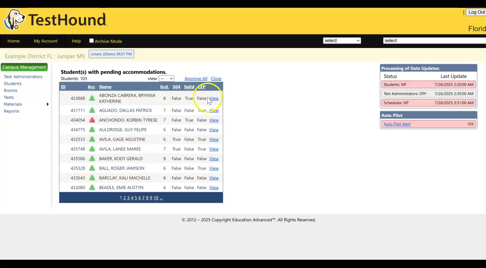
Task: Click the Students: NP status row
Action: [x=429, y=84]
